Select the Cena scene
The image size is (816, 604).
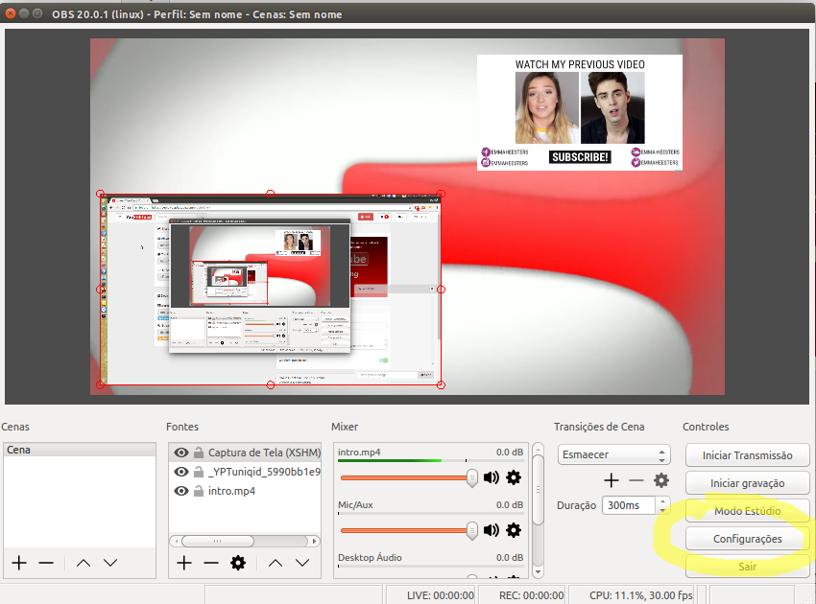point(80,450)
